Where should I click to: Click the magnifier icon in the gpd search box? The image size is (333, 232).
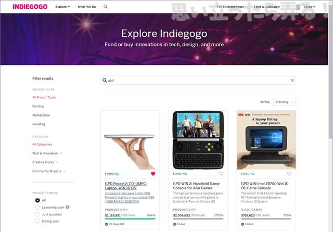105,80
